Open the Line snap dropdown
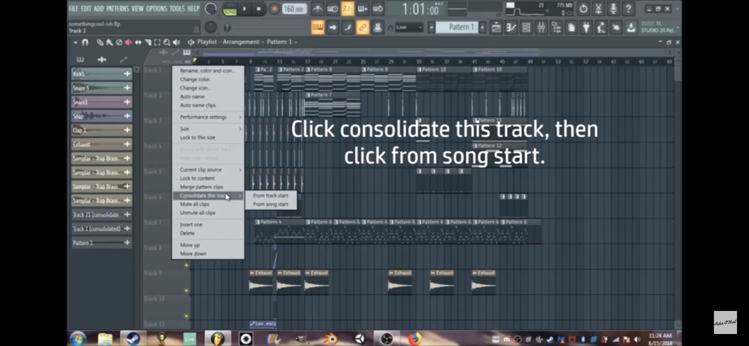The height and width of the screenshot is (346, 749). coord(409,28)
